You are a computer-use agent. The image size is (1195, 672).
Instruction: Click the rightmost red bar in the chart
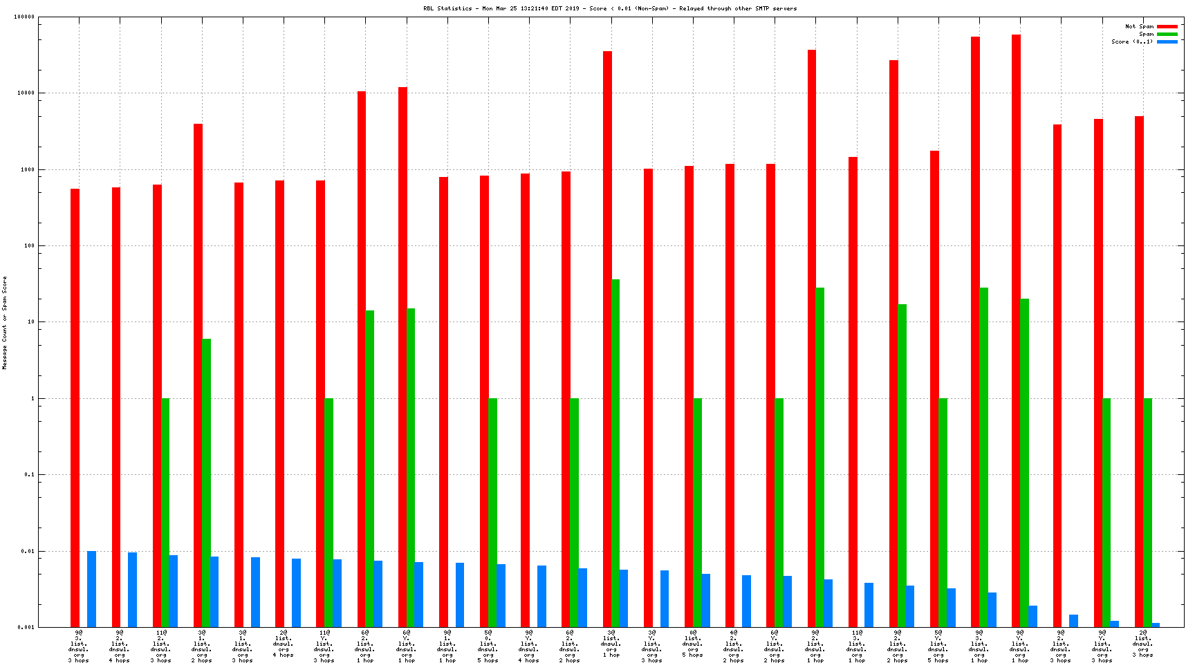click(1139, 371)
